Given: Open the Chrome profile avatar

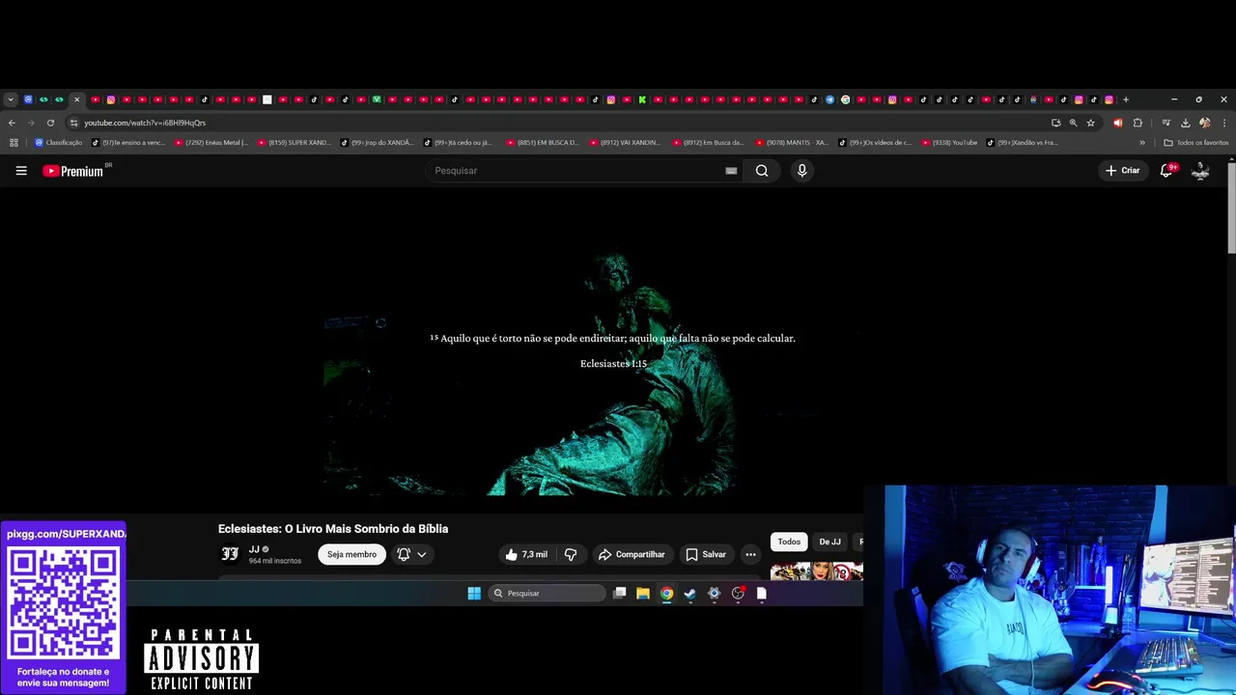Looking at the screenshot, I should point(1204,123).
